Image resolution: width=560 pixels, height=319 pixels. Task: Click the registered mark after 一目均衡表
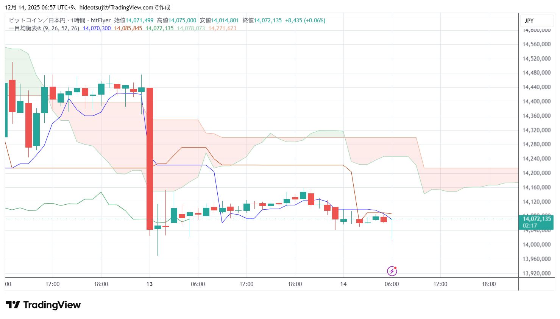point(39,28)
